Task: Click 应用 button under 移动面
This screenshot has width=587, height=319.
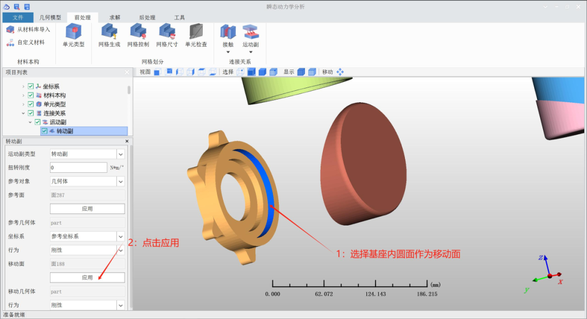Action: coord(87,278)
